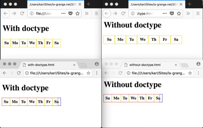Image resolution: width=203 pixels, height=128 pixels.
Task: Click 'Fr' cell in top-right Firefox page
Action: click(165, 40)
